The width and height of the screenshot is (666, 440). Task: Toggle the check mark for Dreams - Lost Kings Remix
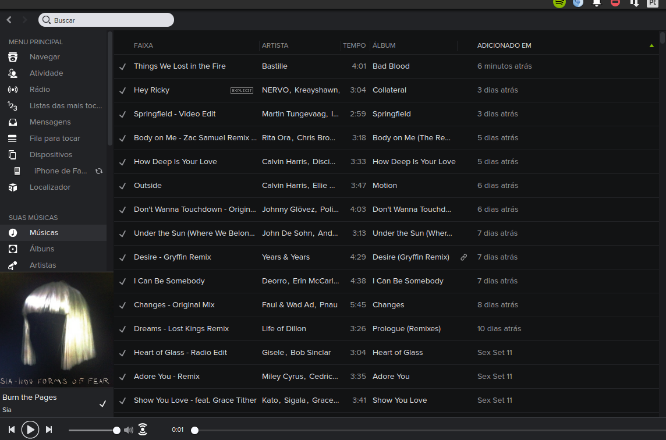(x=122, y=329)
